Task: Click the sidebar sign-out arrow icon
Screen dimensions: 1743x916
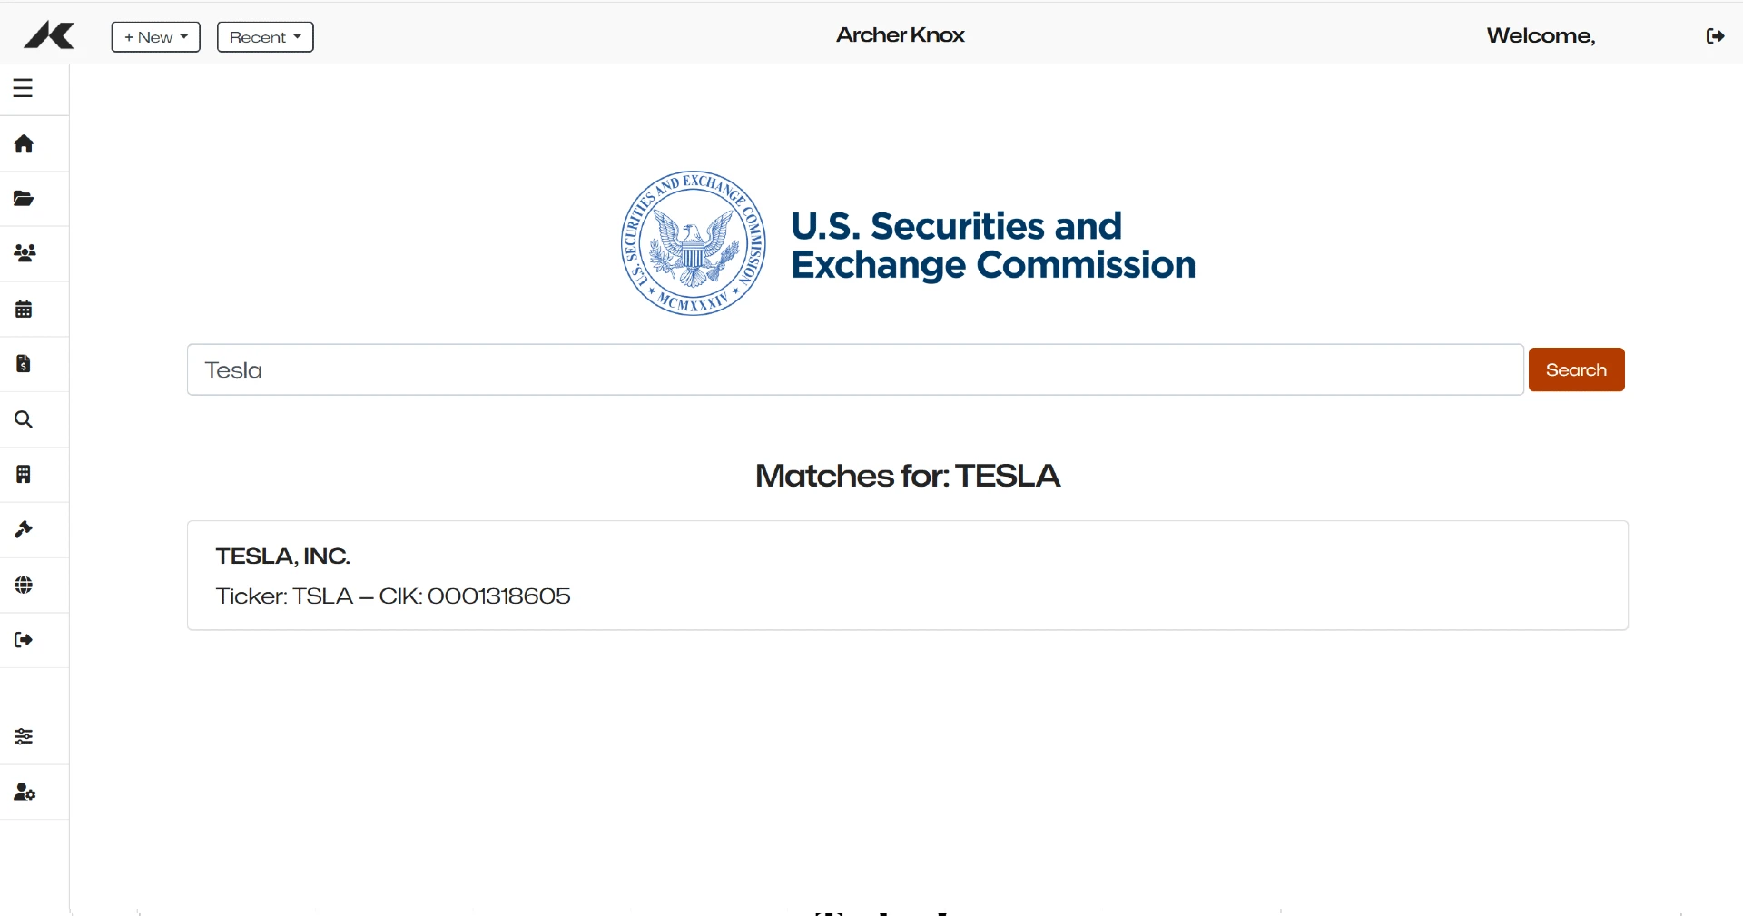Action: tap(24, 640)
